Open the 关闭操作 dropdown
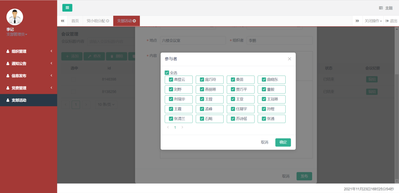The height and width of the screenshot is (193, 399). pyautogui.click(x=373, y=21)
